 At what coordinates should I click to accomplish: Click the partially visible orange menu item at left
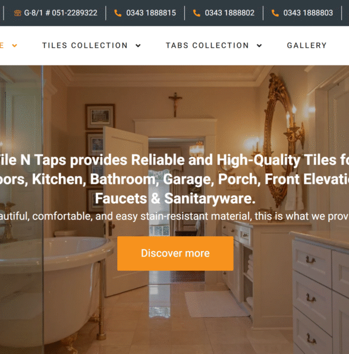click(2, 45)
